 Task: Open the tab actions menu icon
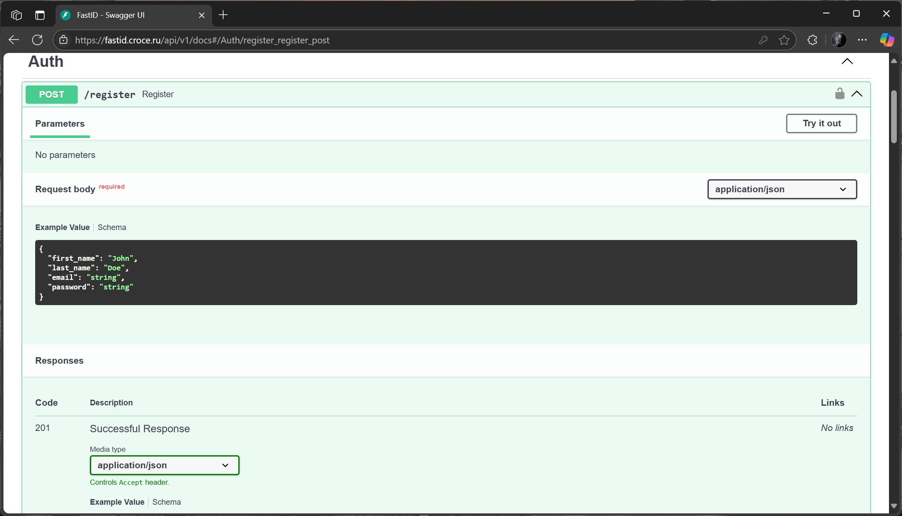(40, 15)
